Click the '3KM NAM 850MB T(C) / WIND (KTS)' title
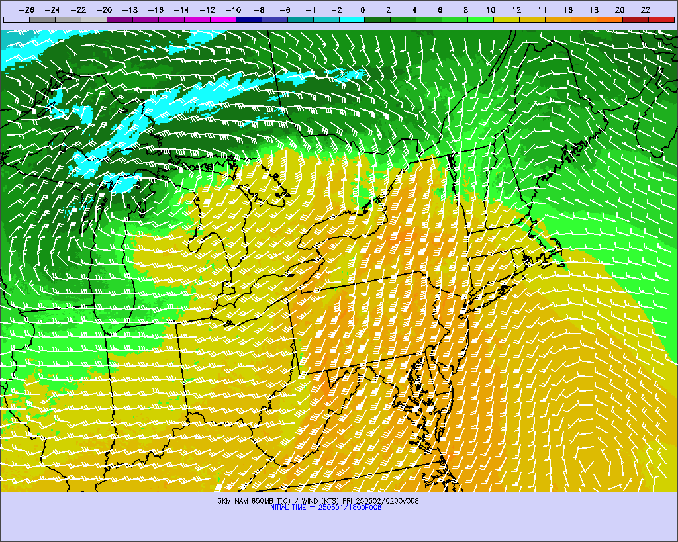 pos(279,501)
